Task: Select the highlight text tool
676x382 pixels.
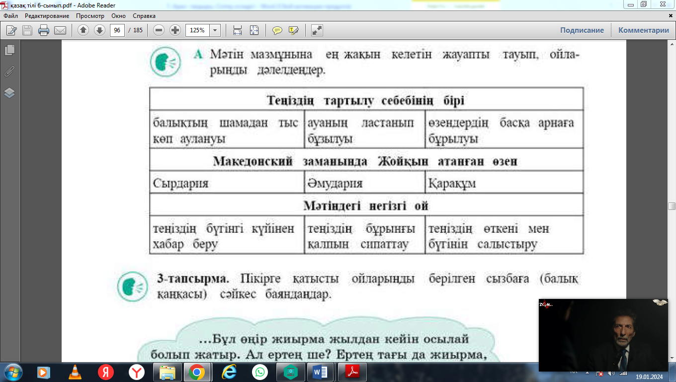Action: 293,30
